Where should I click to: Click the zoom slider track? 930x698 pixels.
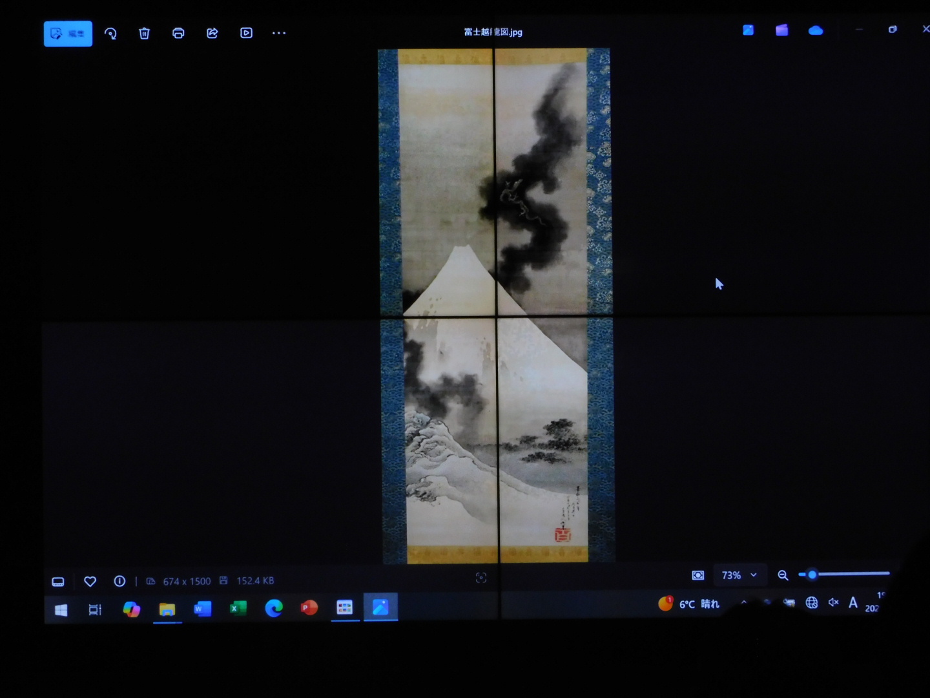click(852, 574)
